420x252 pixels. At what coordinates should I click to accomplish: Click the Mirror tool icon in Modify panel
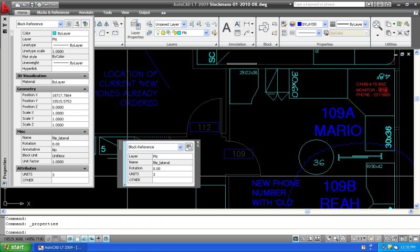pos(107,24)
